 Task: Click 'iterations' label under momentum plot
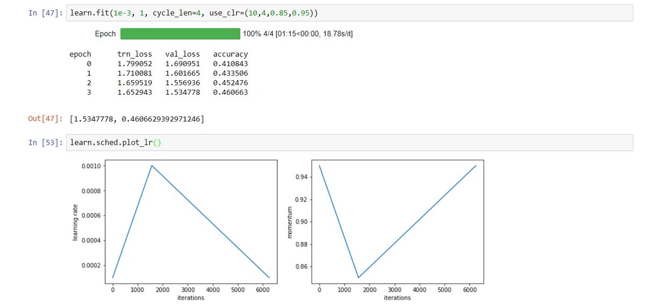click(x=398, y=297)
